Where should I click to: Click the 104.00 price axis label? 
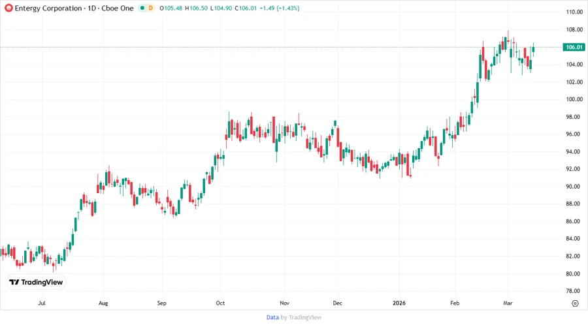(x=574, y=65)
